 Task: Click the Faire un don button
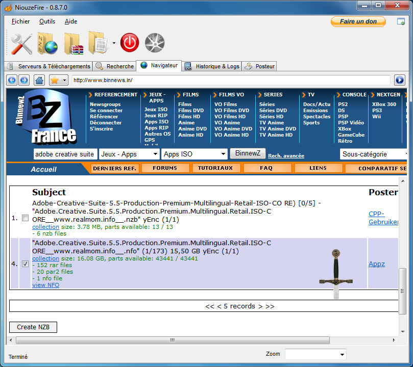[x=358, y=21]
